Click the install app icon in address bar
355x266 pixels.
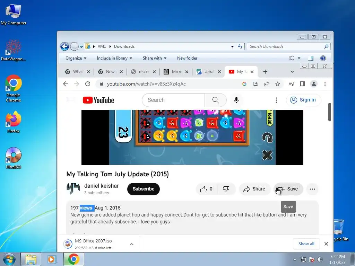coord(256,84)
